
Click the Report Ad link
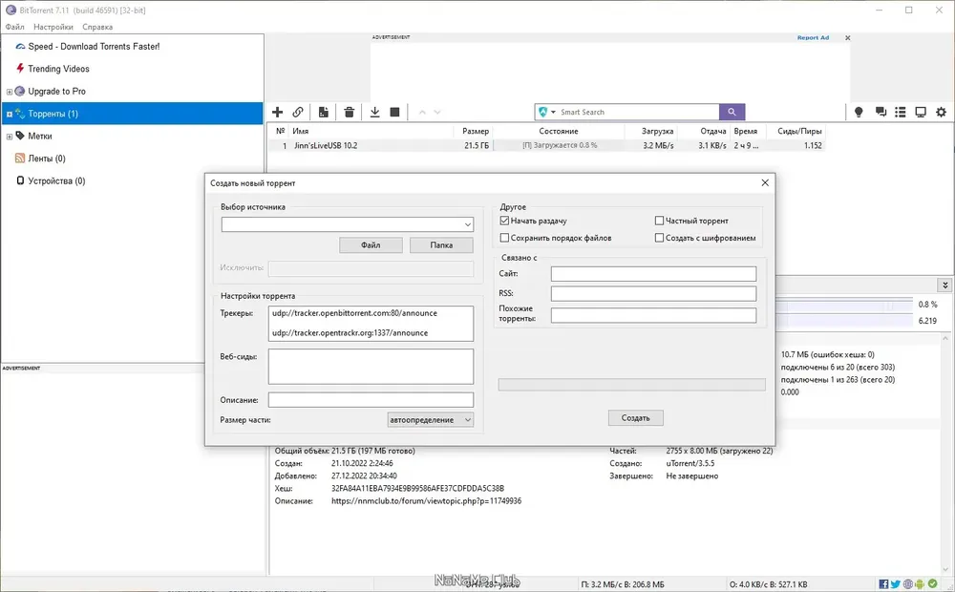pos(813,38)
